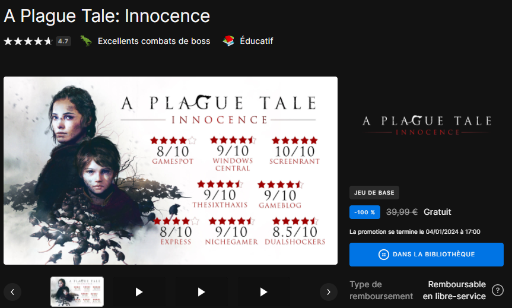Click the -100 % discount badge
512x308 pixels.
click(x=365, y=212)
